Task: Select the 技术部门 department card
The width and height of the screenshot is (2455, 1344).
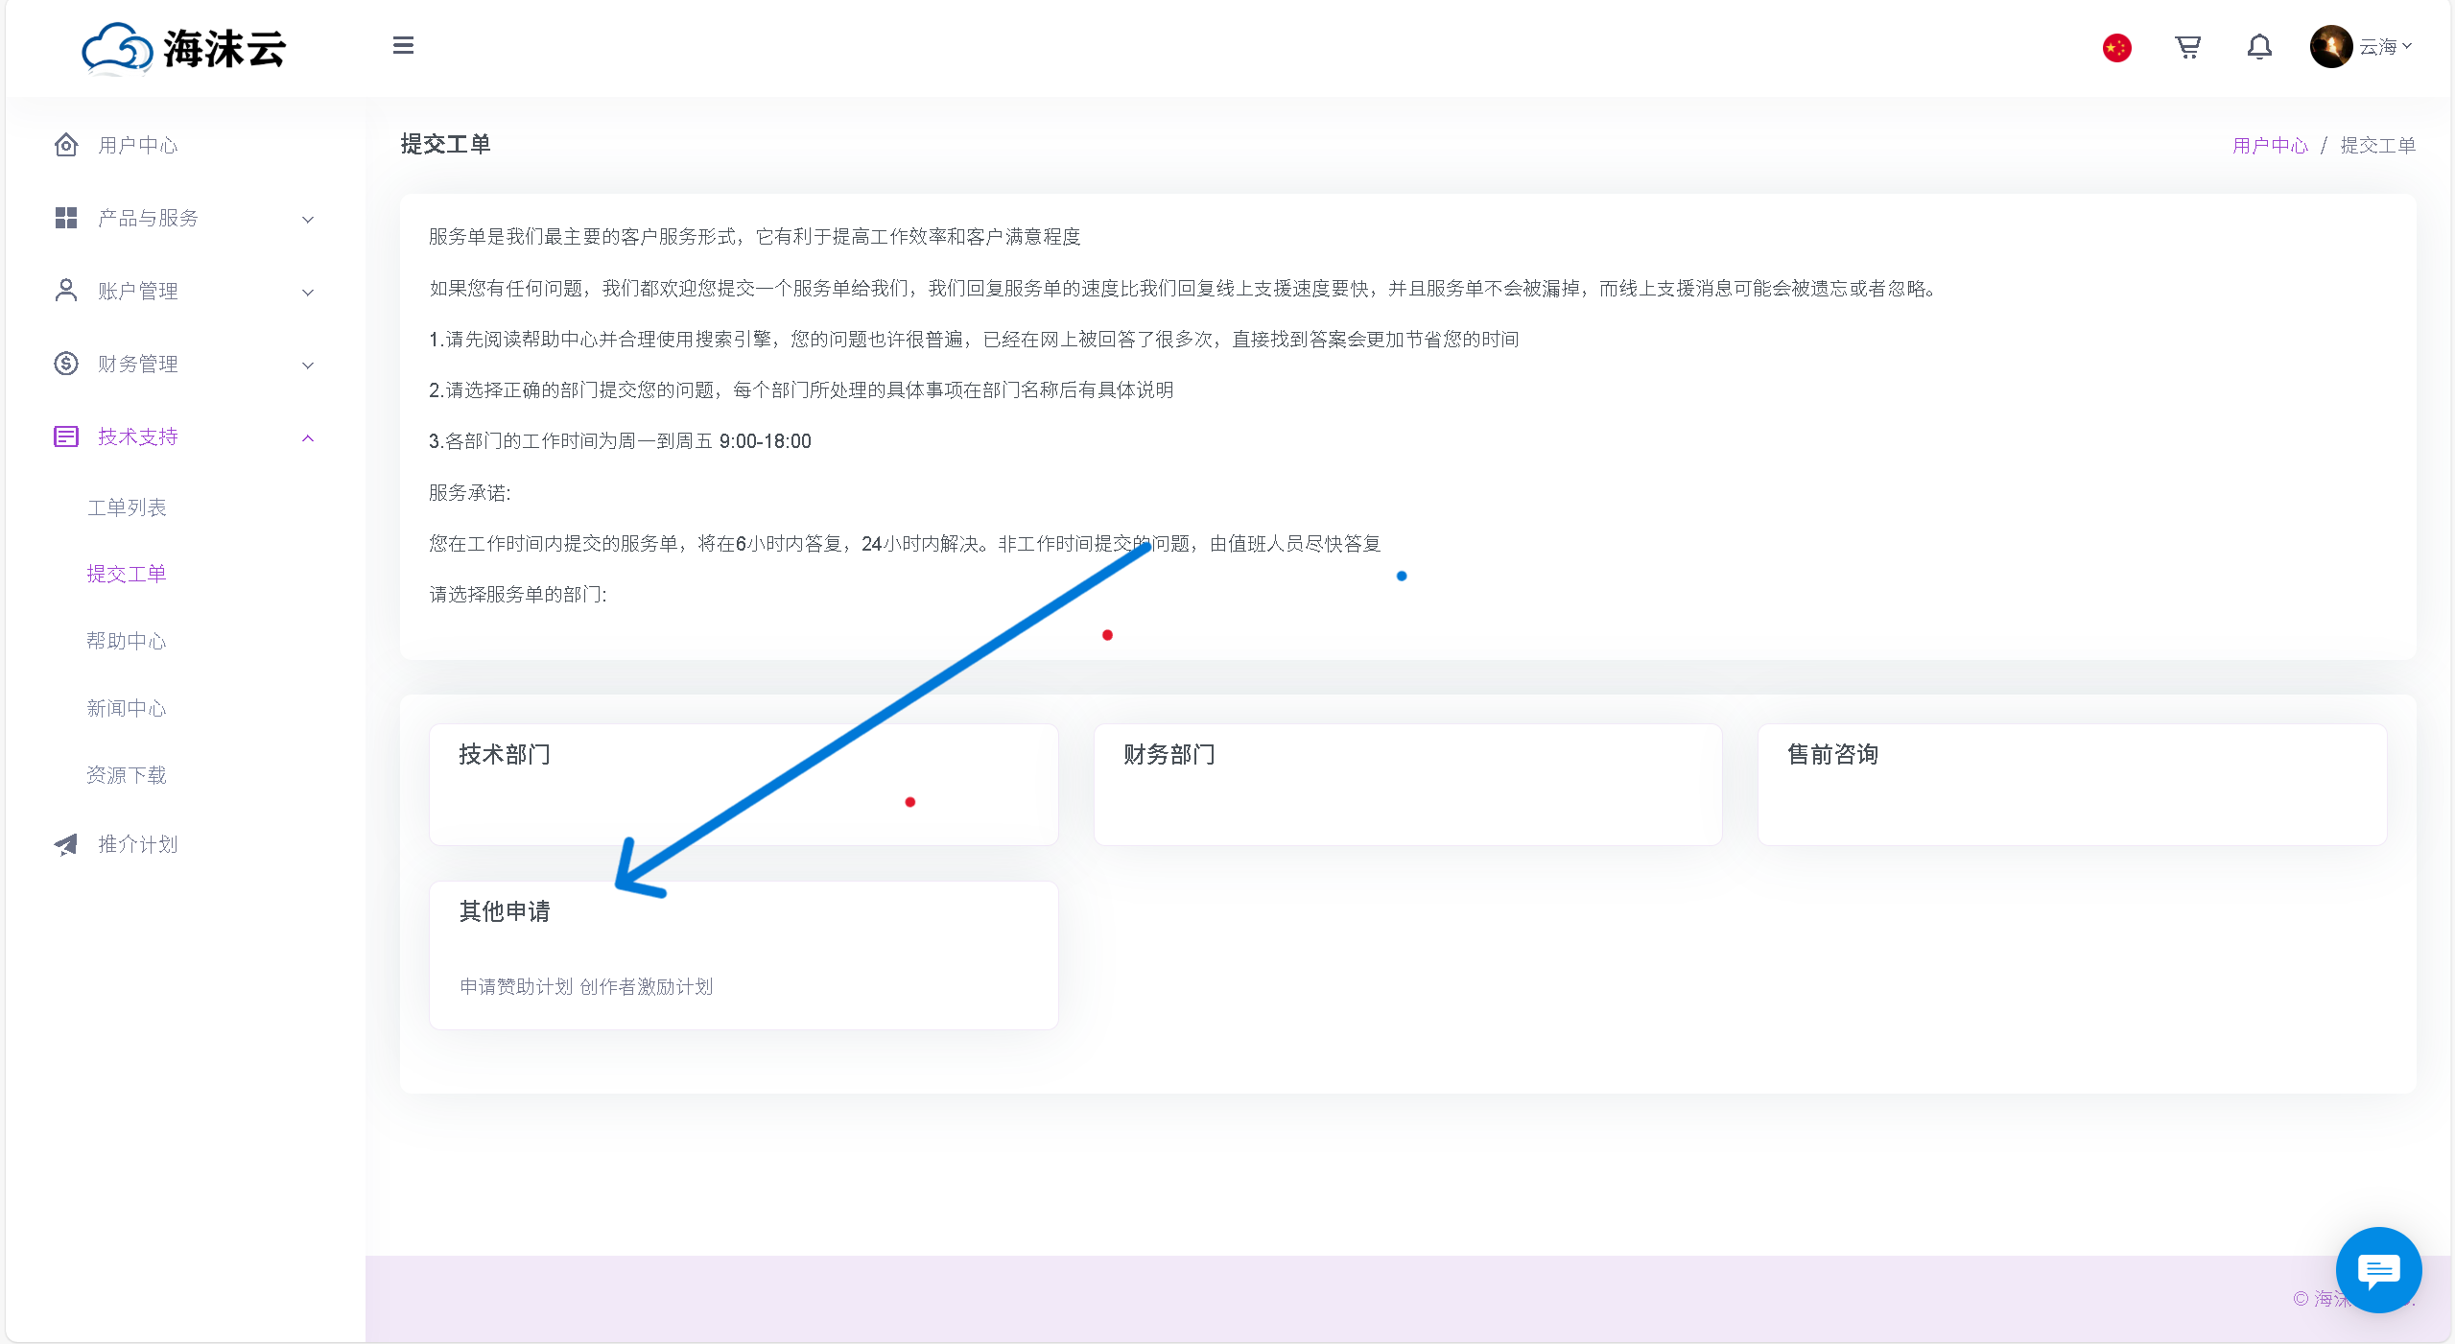Action: point(743,784)
